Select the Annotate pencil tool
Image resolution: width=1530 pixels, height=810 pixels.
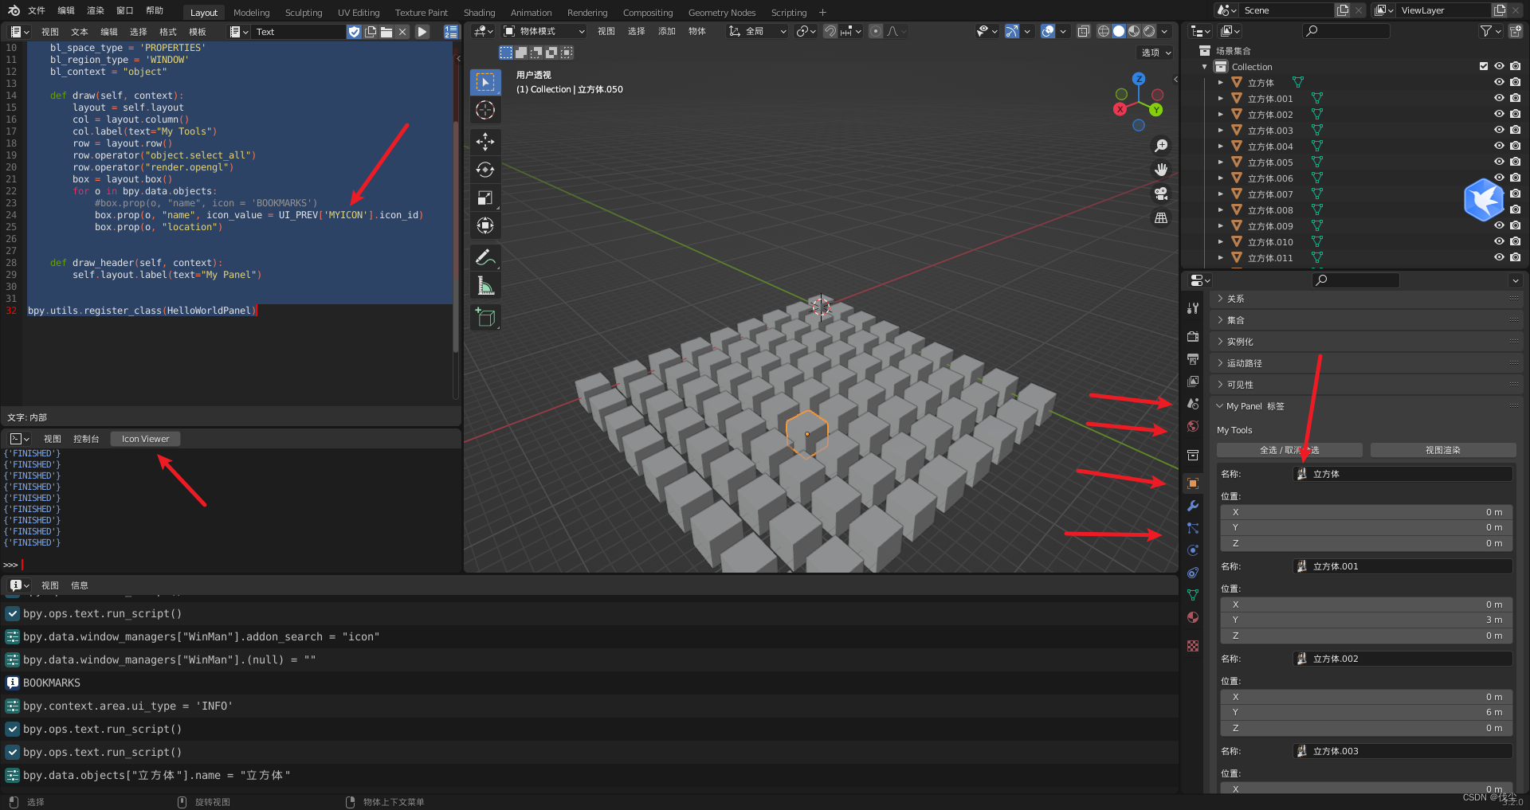coord(485,257)
